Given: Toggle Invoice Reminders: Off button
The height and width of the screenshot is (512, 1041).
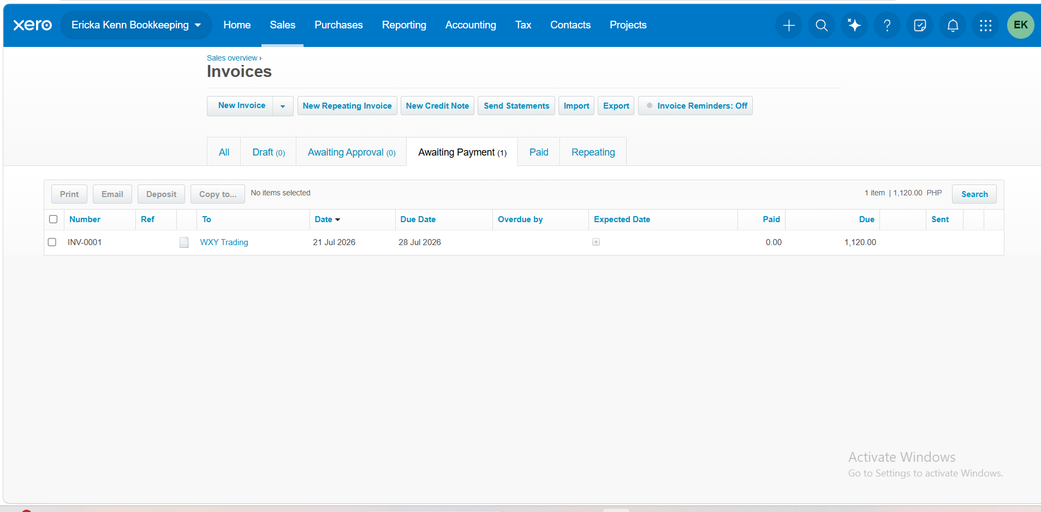Looking at the screenshot, I should click(695, 106).
